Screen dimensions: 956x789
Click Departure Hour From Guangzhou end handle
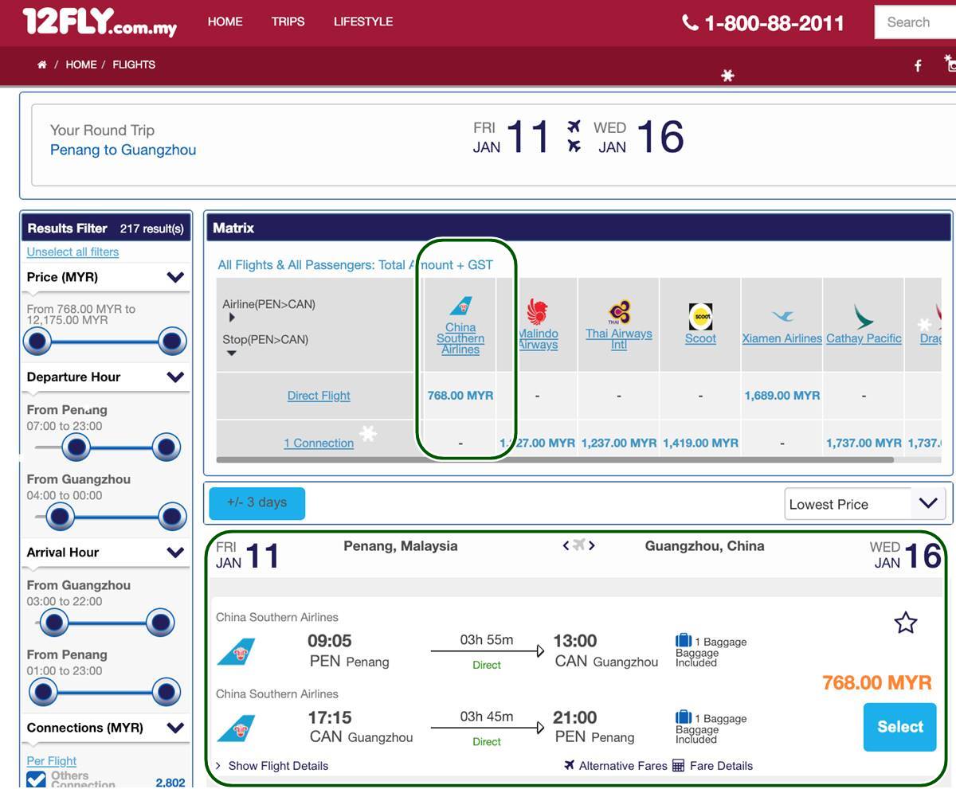172,517
